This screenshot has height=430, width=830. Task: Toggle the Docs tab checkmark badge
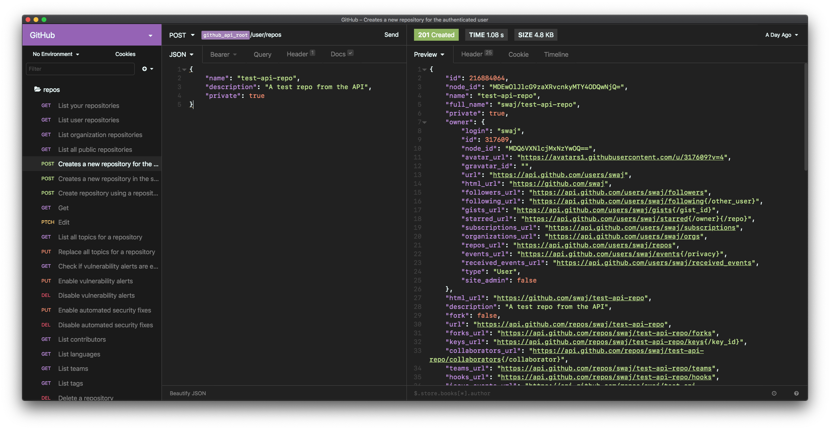point(350,53)
